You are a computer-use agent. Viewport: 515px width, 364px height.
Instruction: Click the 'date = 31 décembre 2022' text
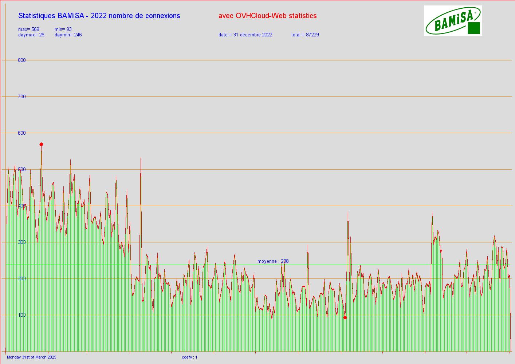tap(245, 35)
